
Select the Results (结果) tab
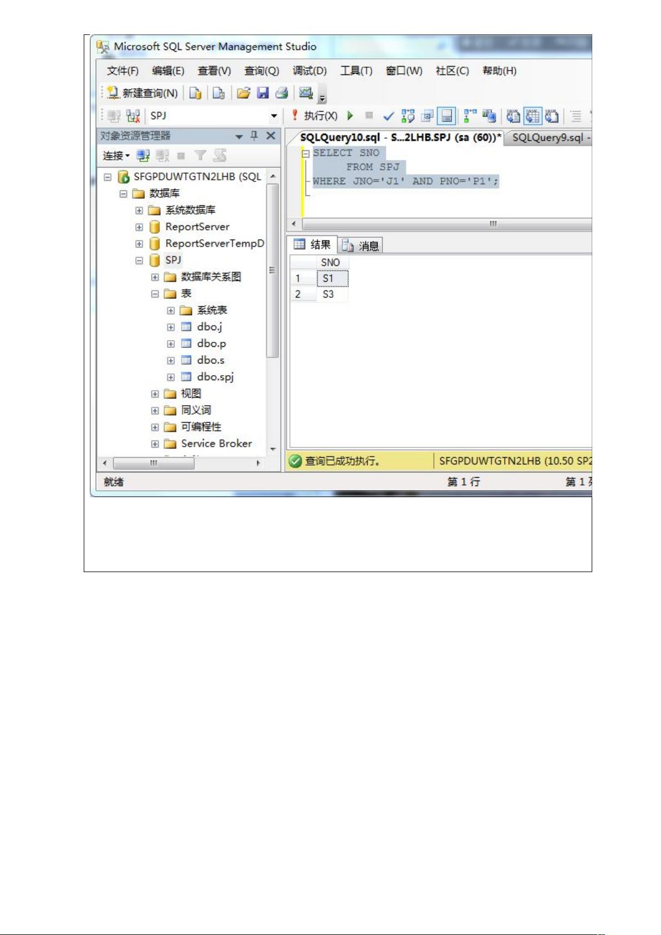pos(312,245)
